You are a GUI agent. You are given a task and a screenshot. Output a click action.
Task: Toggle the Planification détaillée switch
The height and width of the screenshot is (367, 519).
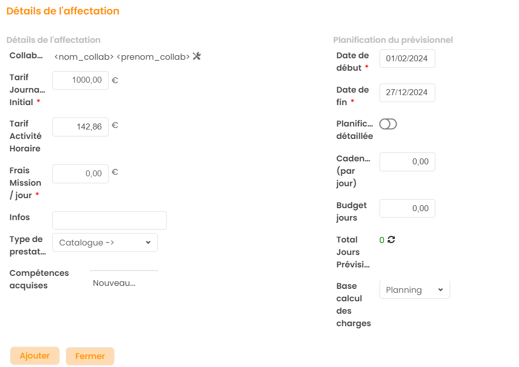pos(388,124)
